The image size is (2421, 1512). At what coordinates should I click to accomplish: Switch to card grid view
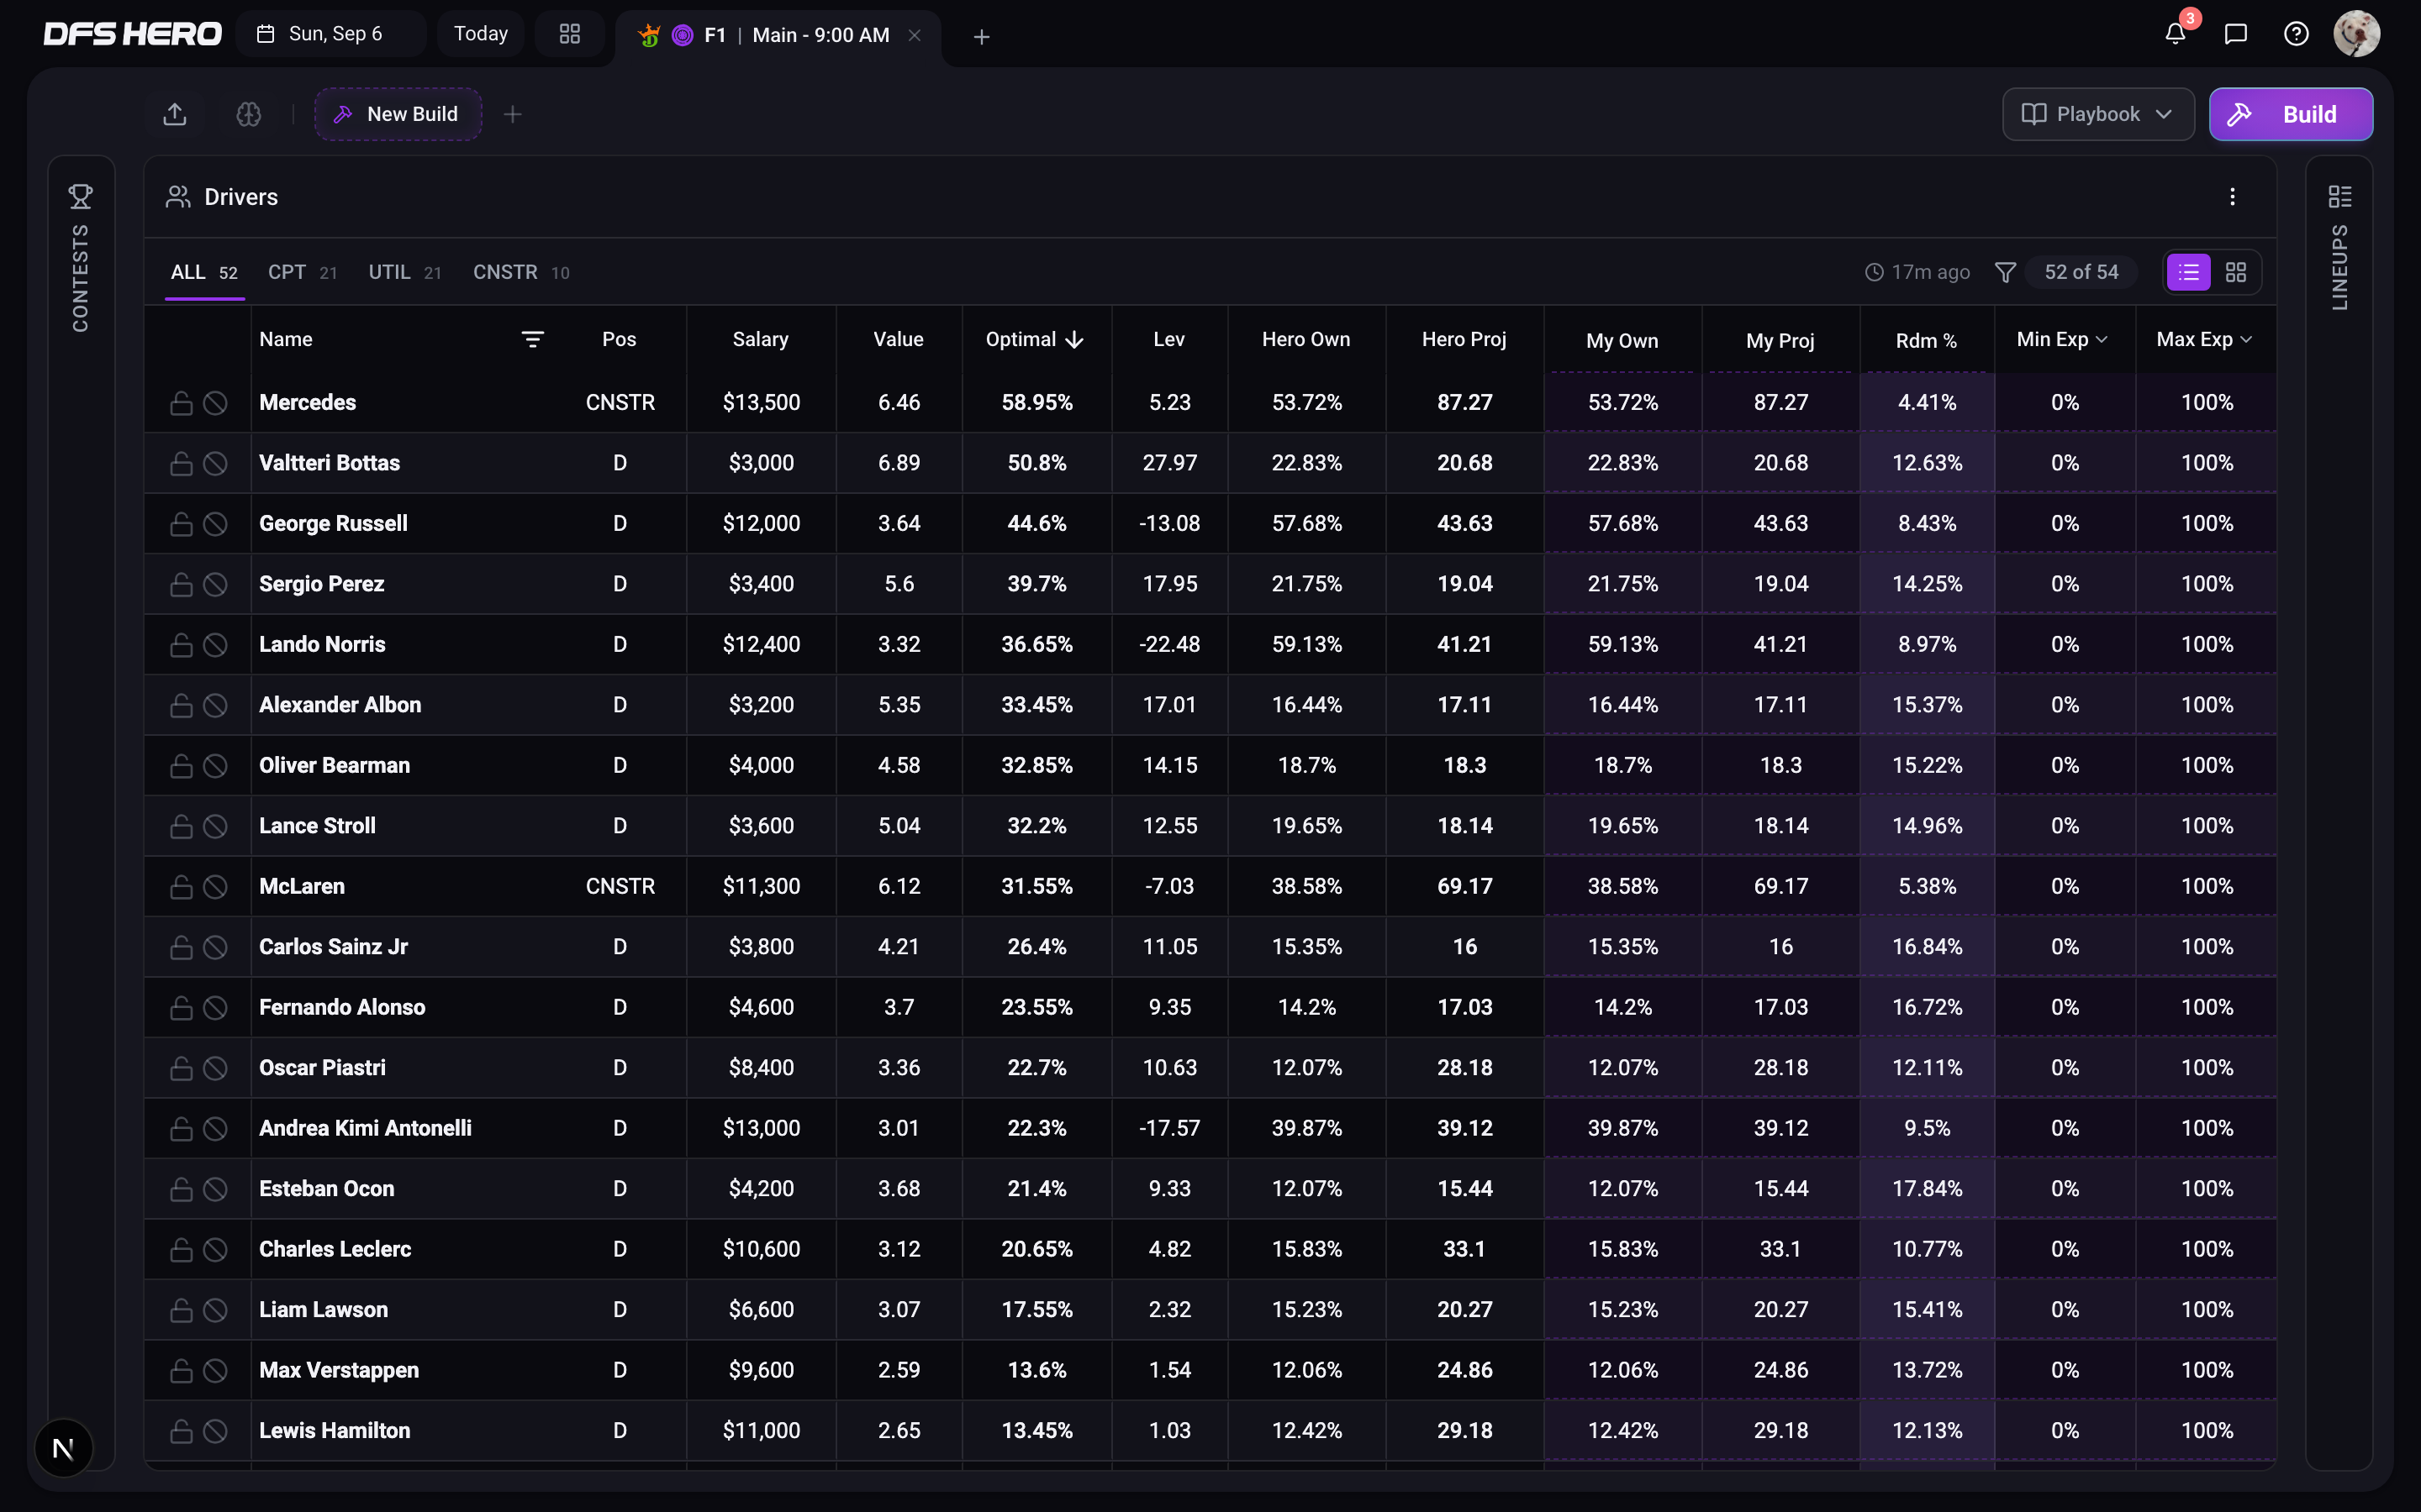click(x=2236, y=272)
